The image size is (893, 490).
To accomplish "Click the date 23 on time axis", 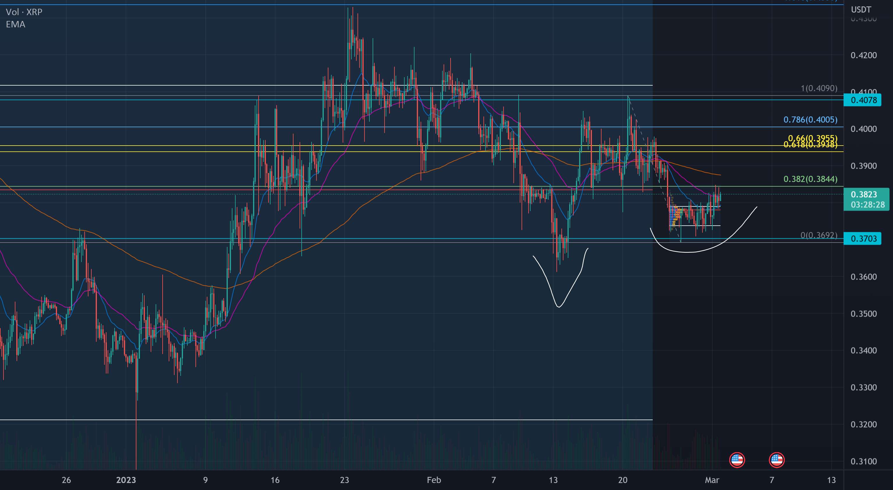I will 344,480.
